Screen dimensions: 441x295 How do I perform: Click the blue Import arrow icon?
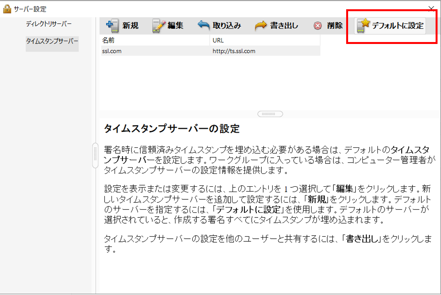tap(204, 25)
